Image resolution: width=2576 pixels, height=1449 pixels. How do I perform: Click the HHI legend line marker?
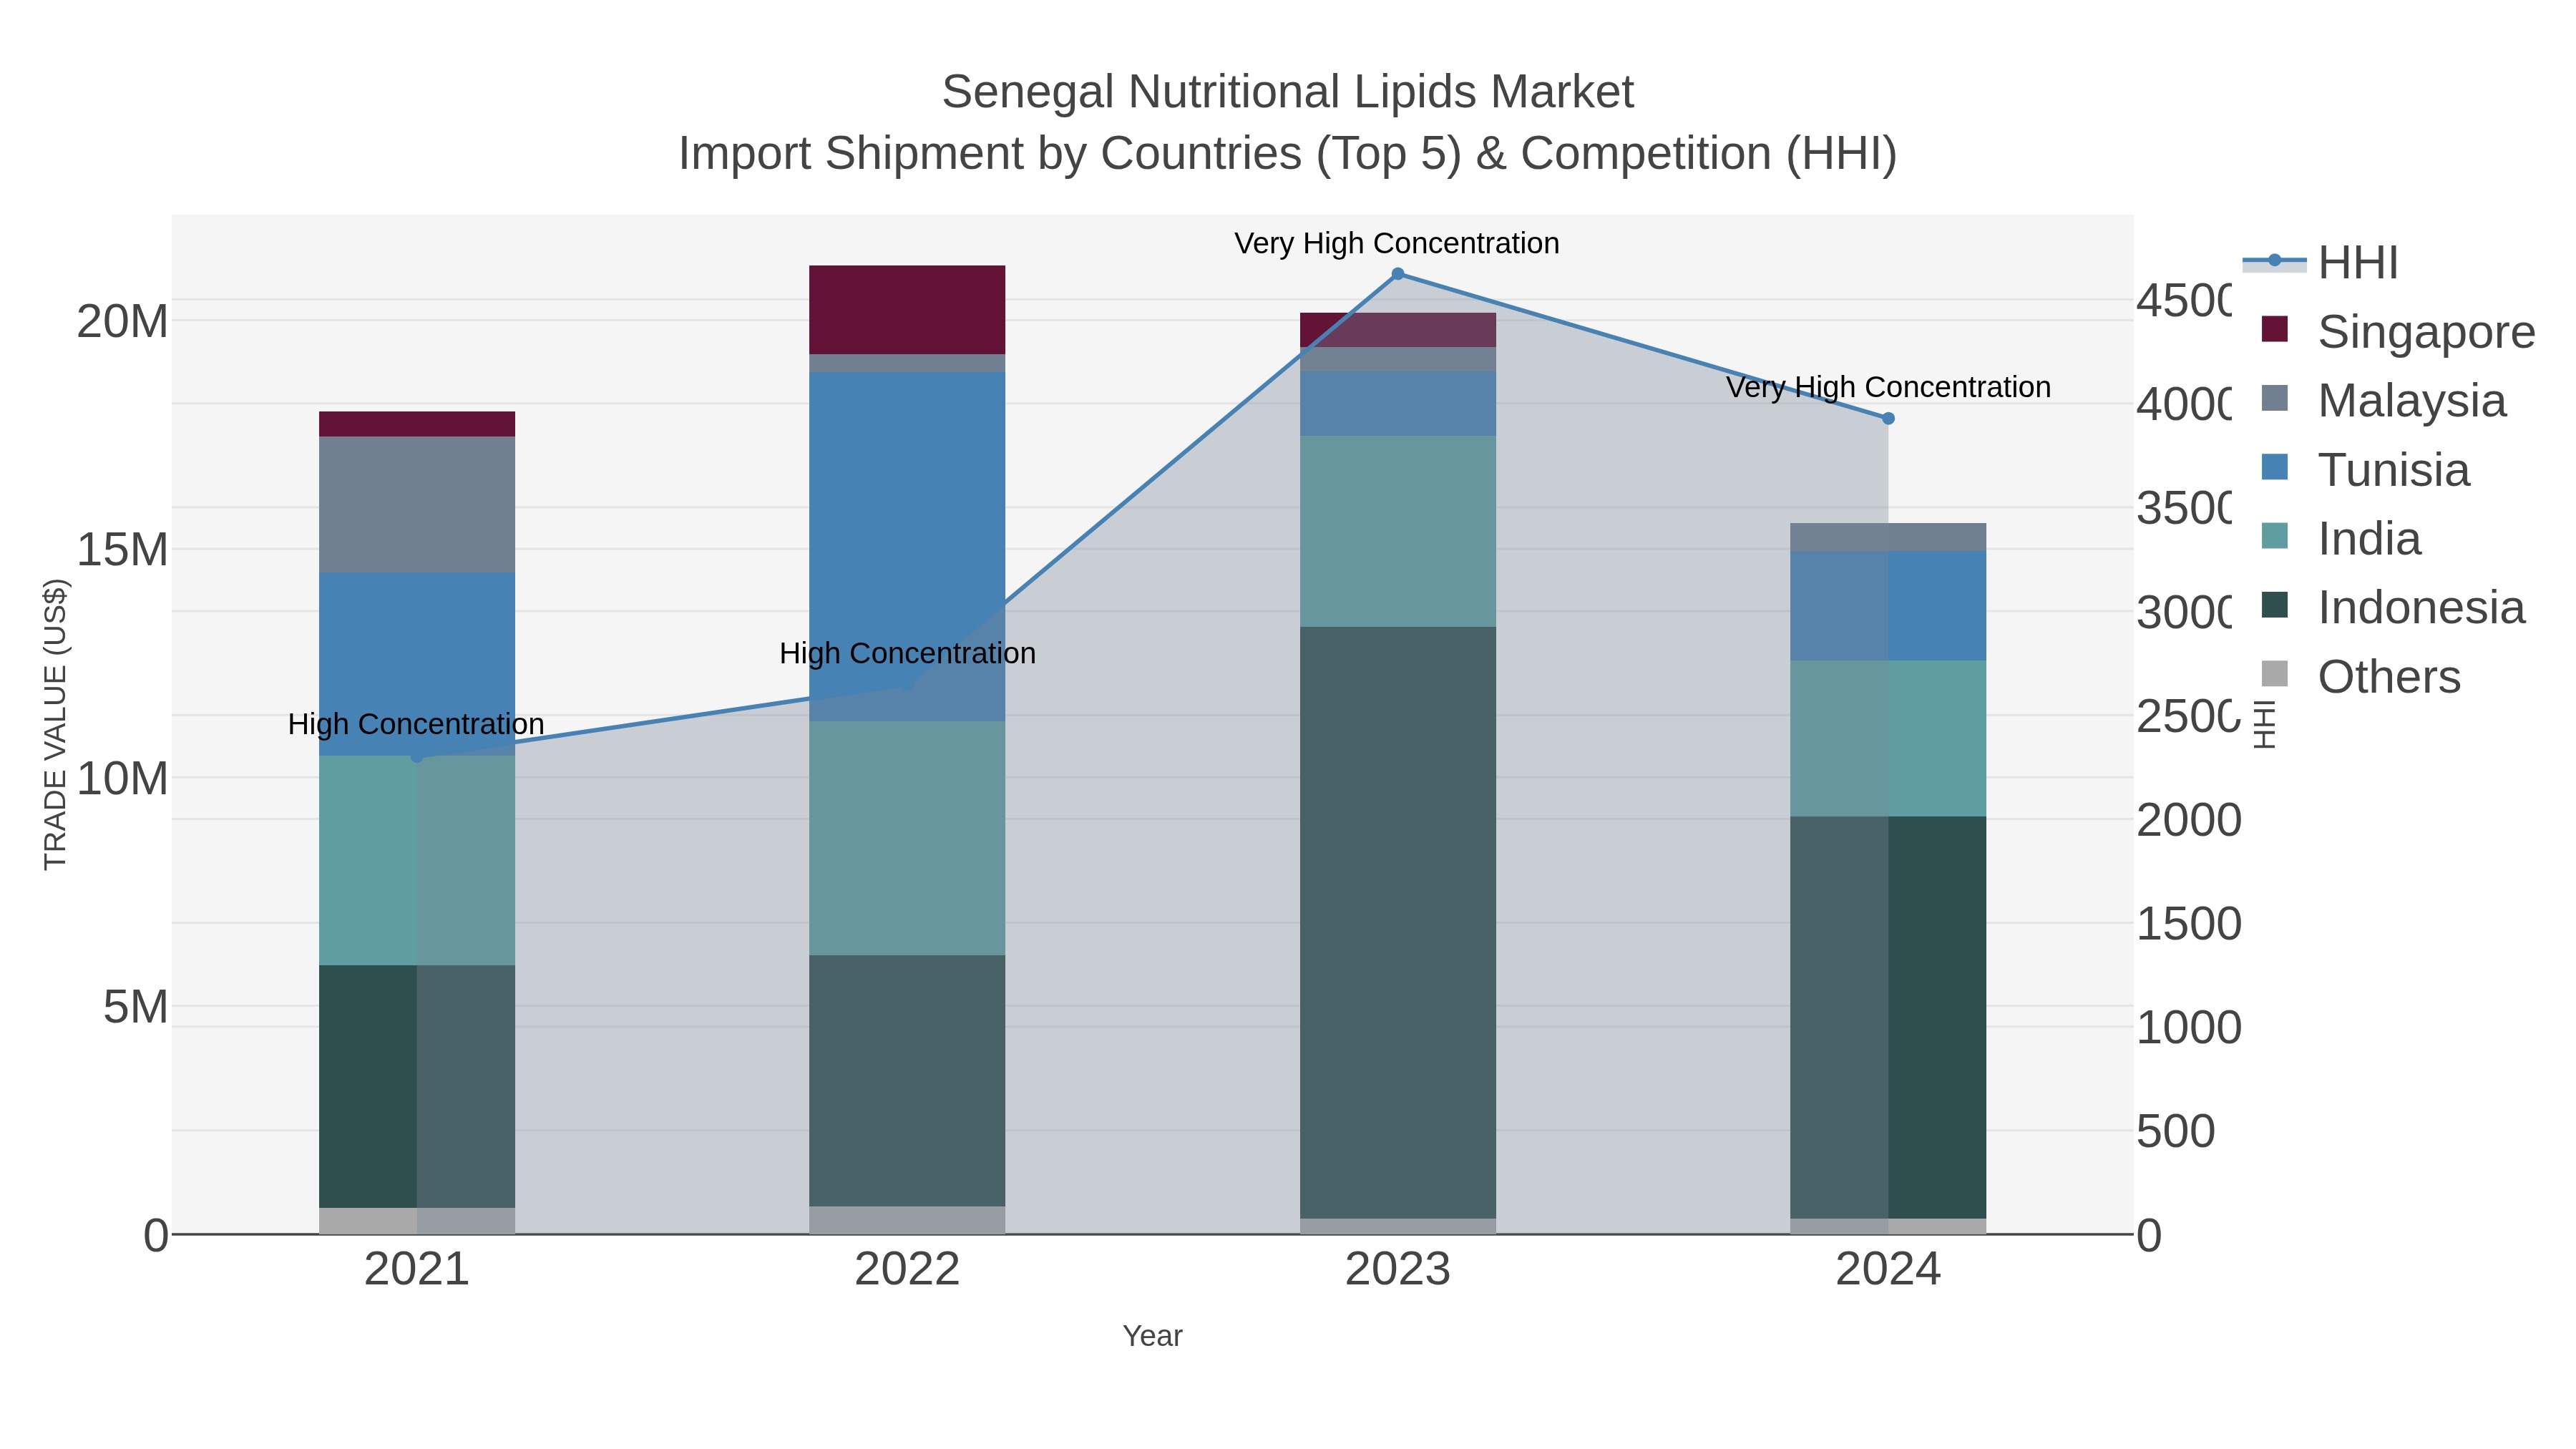click(x=2274, y=261)
